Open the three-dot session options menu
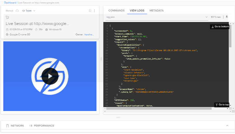 tap(94, 11)
